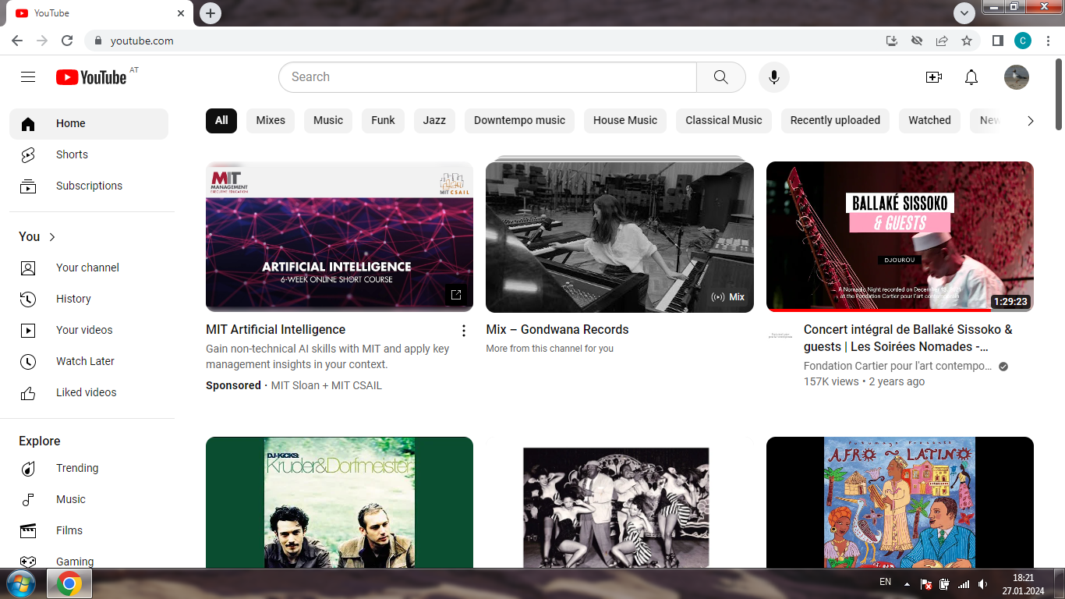Viewport: 1065px width, 599px height.
Task: Select the Jazz filter chip
Action: (x=434, y=120)
